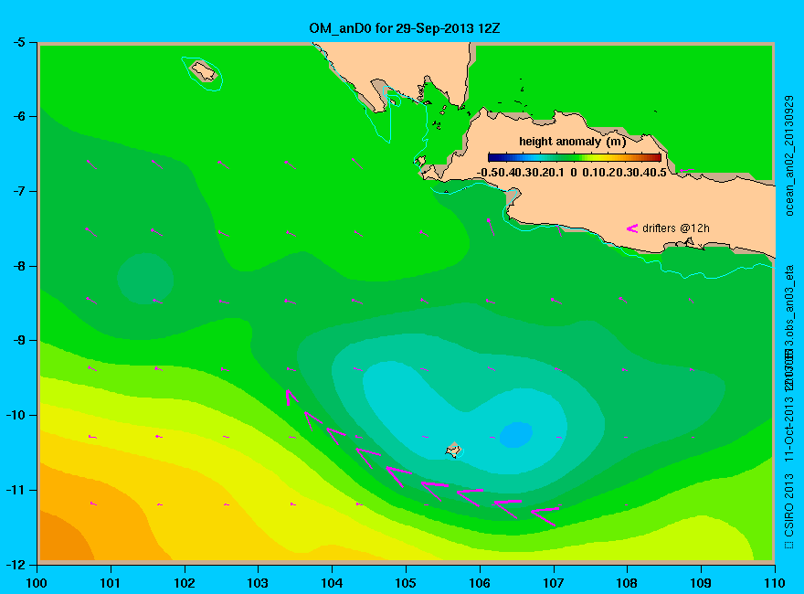Click the y-axis label '-9'
Image resolution: width=804 pixels, height=594 pixels.
[x=18, y=341]
